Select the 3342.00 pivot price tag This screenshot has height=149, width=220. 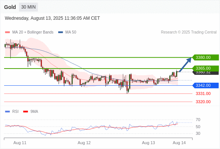tap(205, 85)
